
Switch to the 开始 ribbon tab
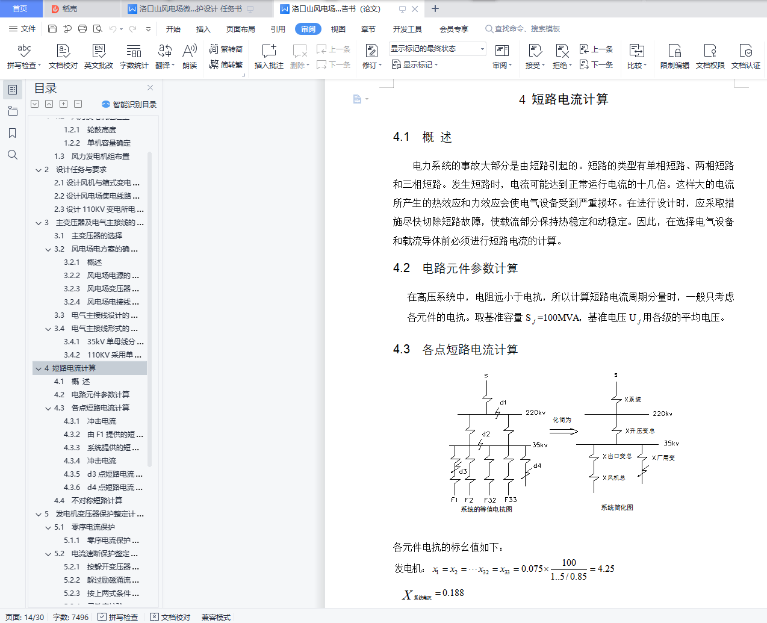pos(173,29)
